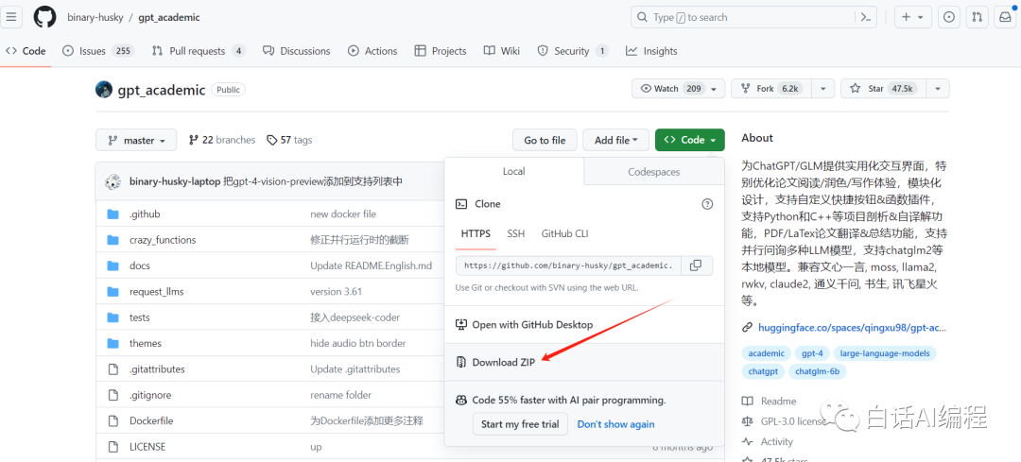Toggle the green Code dropdown button
The image size is (1021, 462).
(x=689, y=140)
